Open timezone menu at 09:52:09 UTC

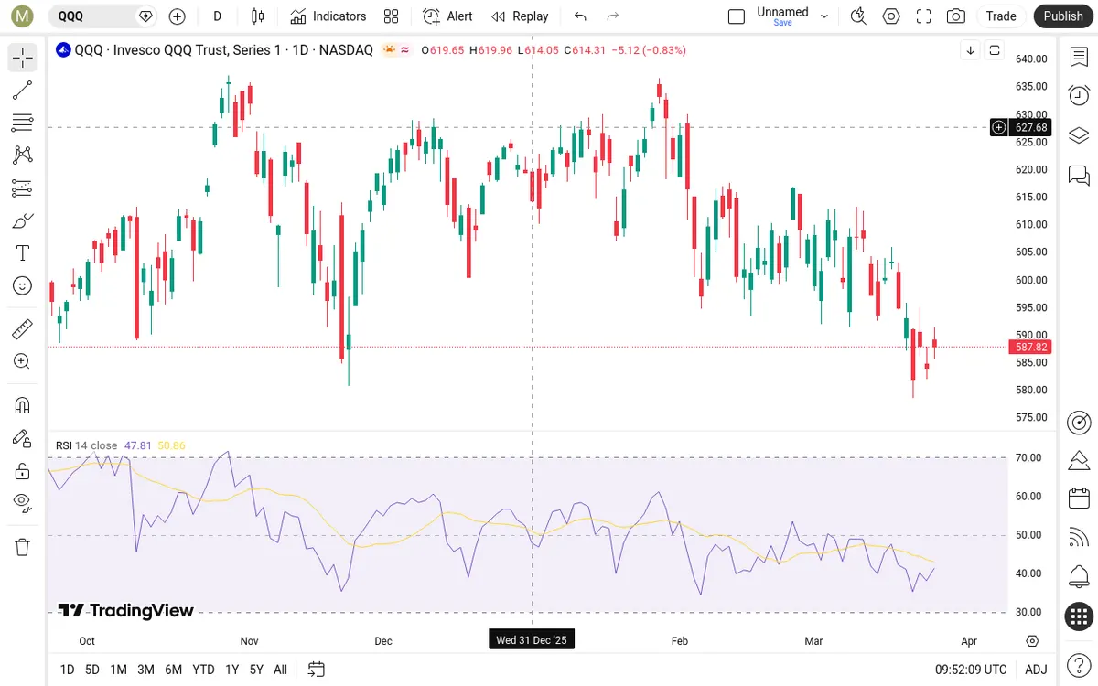click(x=971, y=670)
